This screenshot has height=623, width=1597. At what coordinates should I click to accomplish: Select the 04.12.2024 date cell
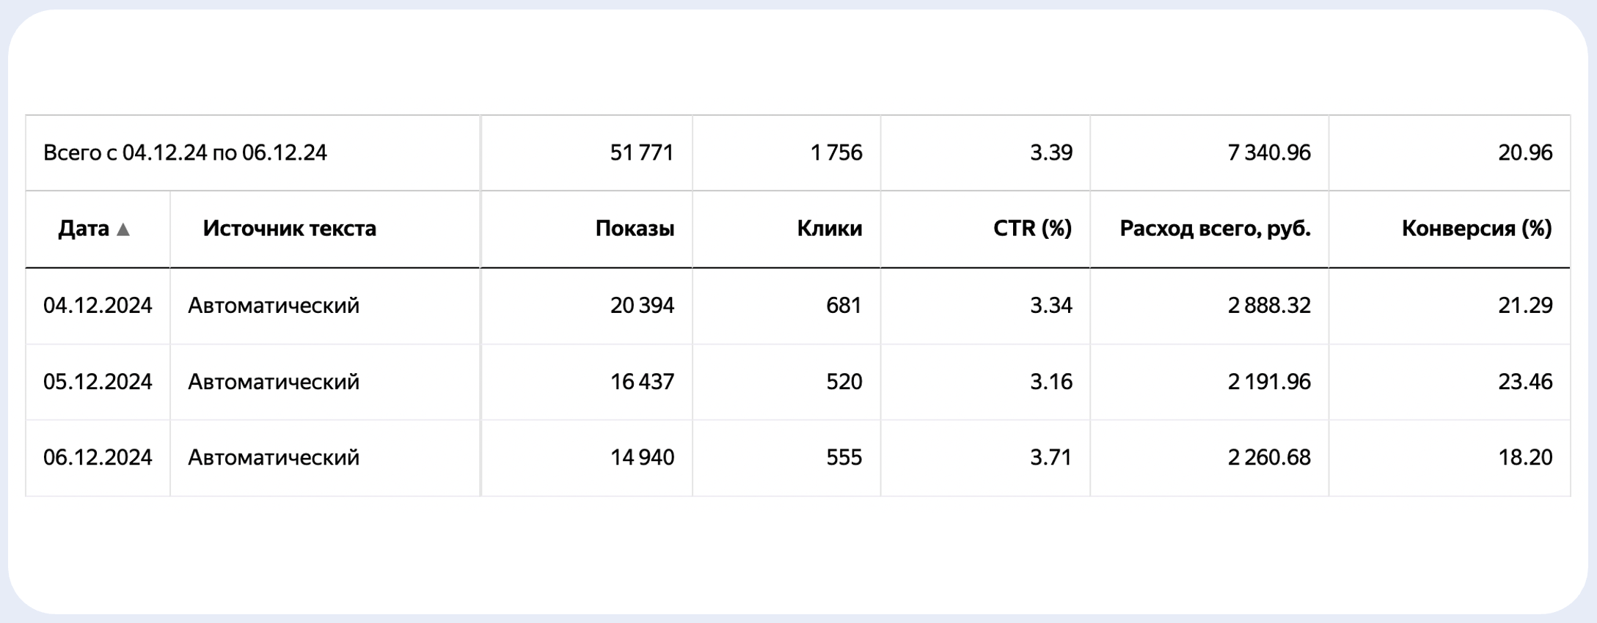[x=98, y=306]
